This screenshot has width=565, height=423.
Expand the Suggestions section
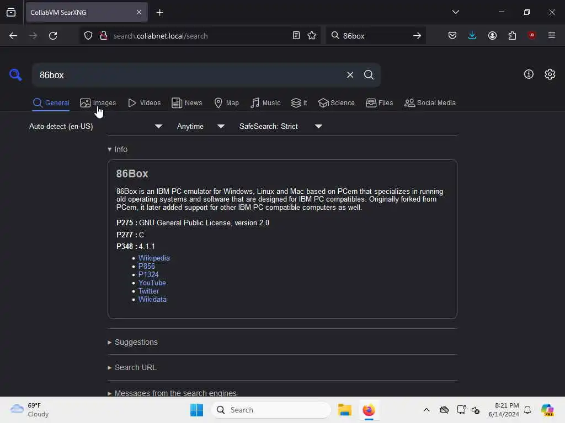coord(132,342)
